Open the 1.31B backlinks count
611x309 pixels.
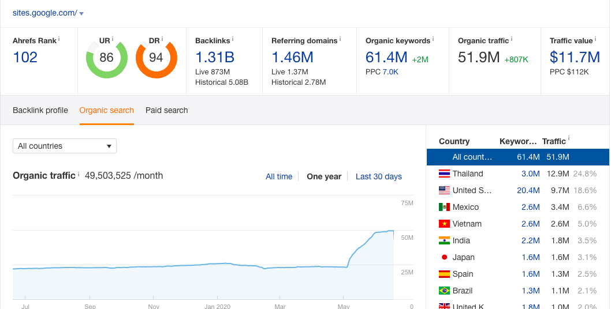[x=215, y=58]
